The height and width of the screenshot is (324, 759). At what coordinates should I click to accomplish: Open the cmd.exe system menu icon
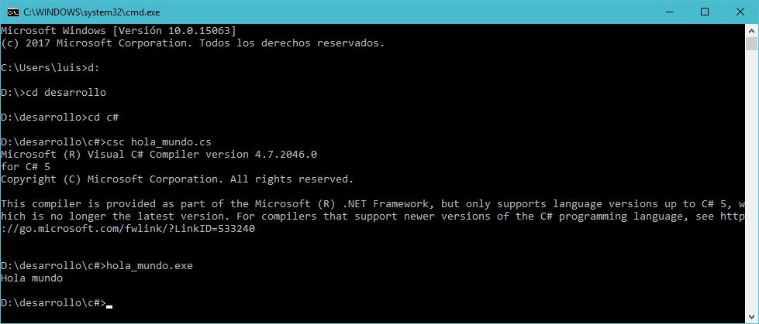12,12
